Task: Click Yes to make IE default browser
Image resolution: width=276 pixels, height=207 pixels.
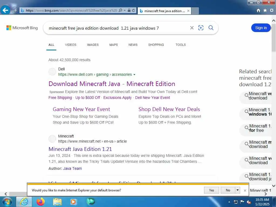Action: tap(212, 190)
